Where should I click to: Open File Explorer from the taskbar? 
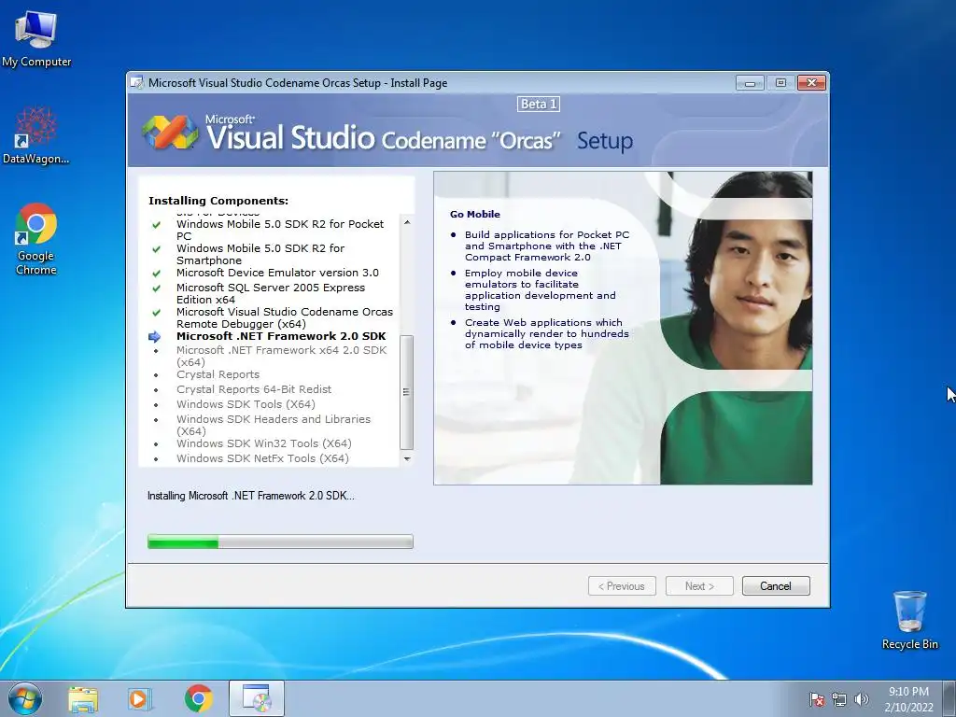(83, 698)
